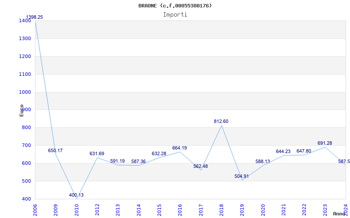Click the 2020 x-axis year label
The height and width of the screenshot is (218, 350).
tap(263, 210)
